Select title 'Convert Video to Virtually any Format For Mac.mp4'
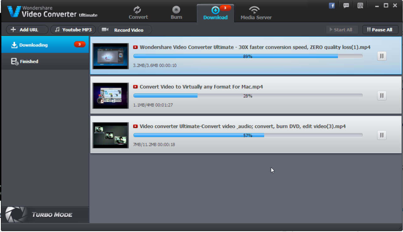This screenshot has width=403, height=232. click(x=201, y=87)
